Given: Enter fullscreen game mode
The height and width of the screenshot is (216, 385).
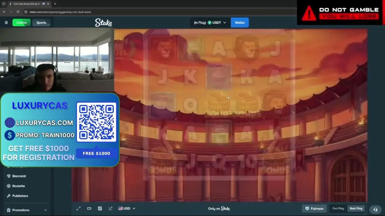Looking at the screenshot, I should [x=79, y=208].
